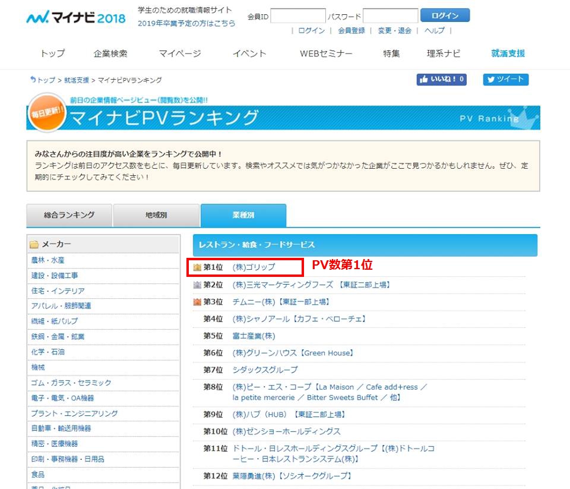Image resolution: width=570 pixels, height=489 pixels.
Task: Open the (株)シャノアール company link
Action: pos(299,318)
